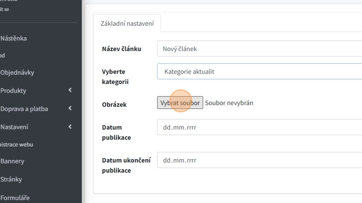Open the Bannery sidebar item
Image resolution: width=362 pixels, height=203 pixels.
pyautogui.click(x=12, y=161)
